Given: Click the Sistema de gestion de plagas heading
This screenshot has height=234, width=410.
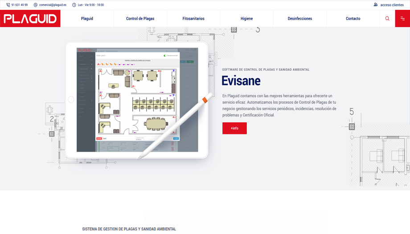Looking at the screenshot, I should (x=129, y=229).
